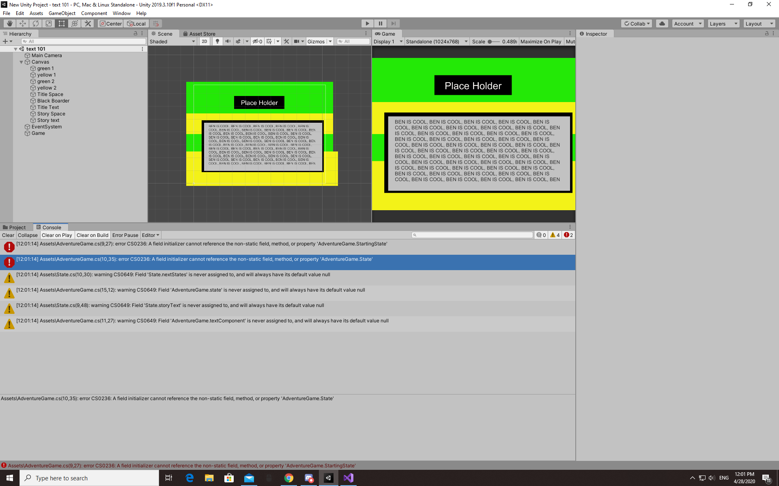Open the GameObject menu
Viewport: 779px width, 486px height.
pyautogui.click(x=62, y=13)
